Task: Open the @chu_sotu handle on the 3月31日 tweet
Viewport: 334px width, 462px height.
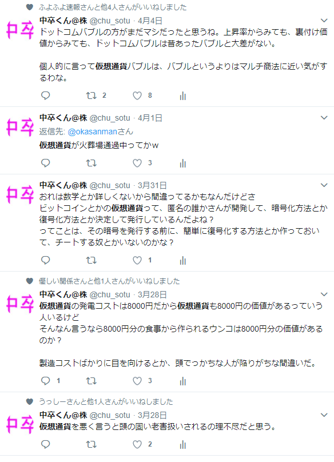Action: (x=110, y=185)
